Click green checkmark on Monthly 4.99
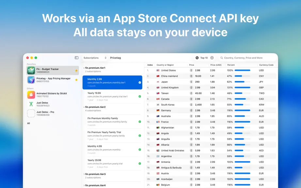This screenshot has width=301, height=188. 140,149
